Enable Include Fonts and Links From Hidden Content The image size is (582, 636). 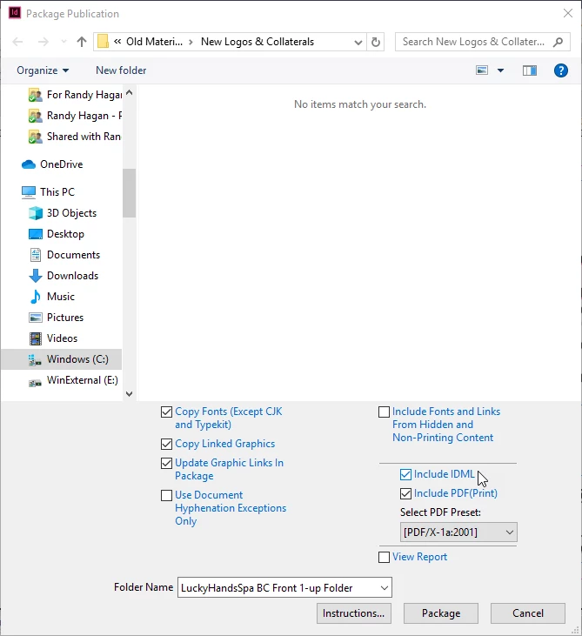pyautogui.click(x=384, y=412)
